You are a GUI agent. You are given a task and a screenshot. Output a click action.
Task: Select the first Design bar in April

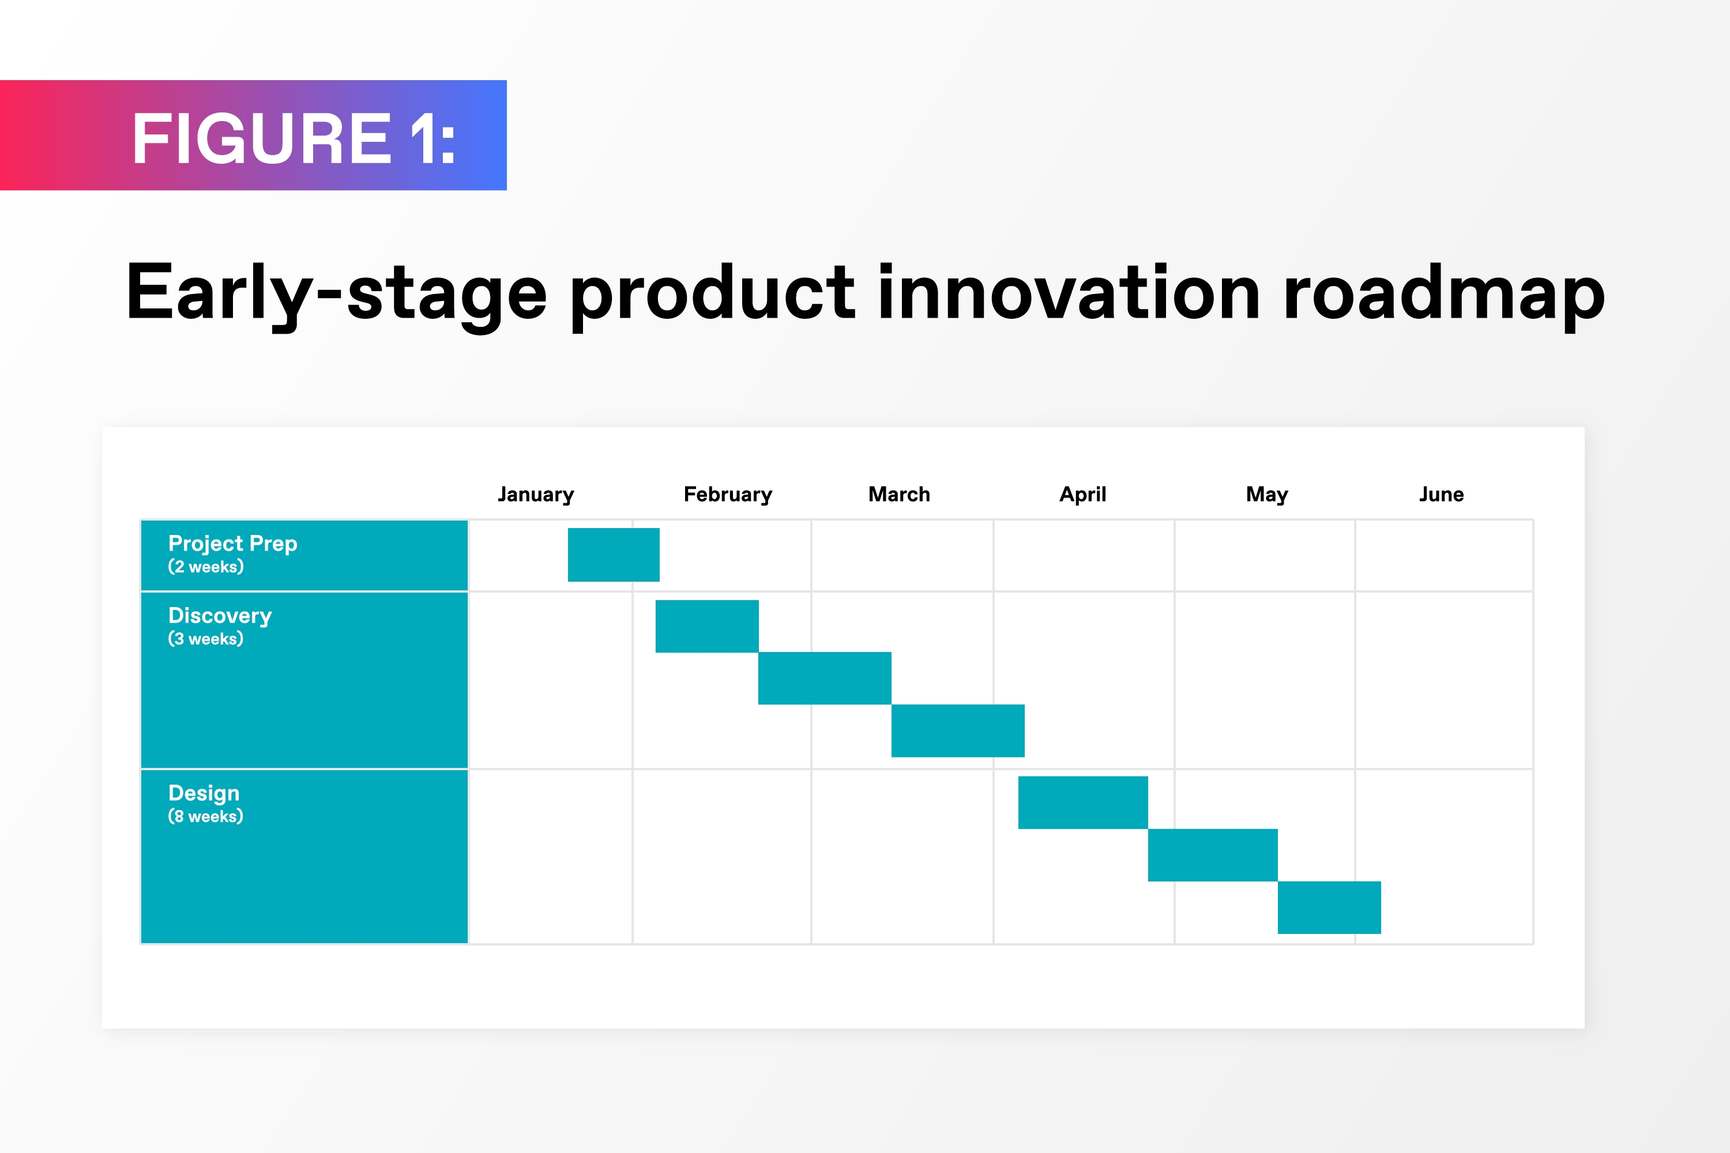[x=1083, y=802]
